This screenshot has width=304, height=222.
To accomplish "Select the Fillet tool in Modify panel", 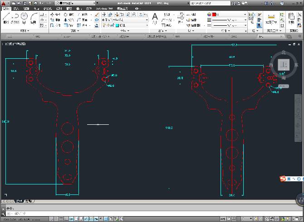I will point(83,20).
